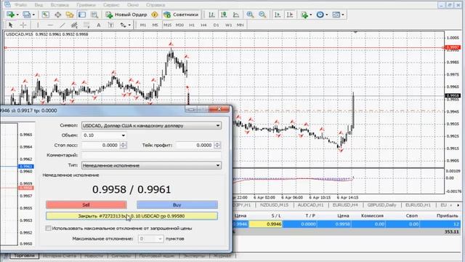
Task: Set timeframe to M1
Action: click(x=143, y=25)
